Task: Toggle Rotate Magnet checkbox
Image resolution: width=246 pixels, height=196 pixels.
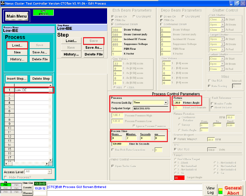Action: pyautogui.click(x=175, y=140)
